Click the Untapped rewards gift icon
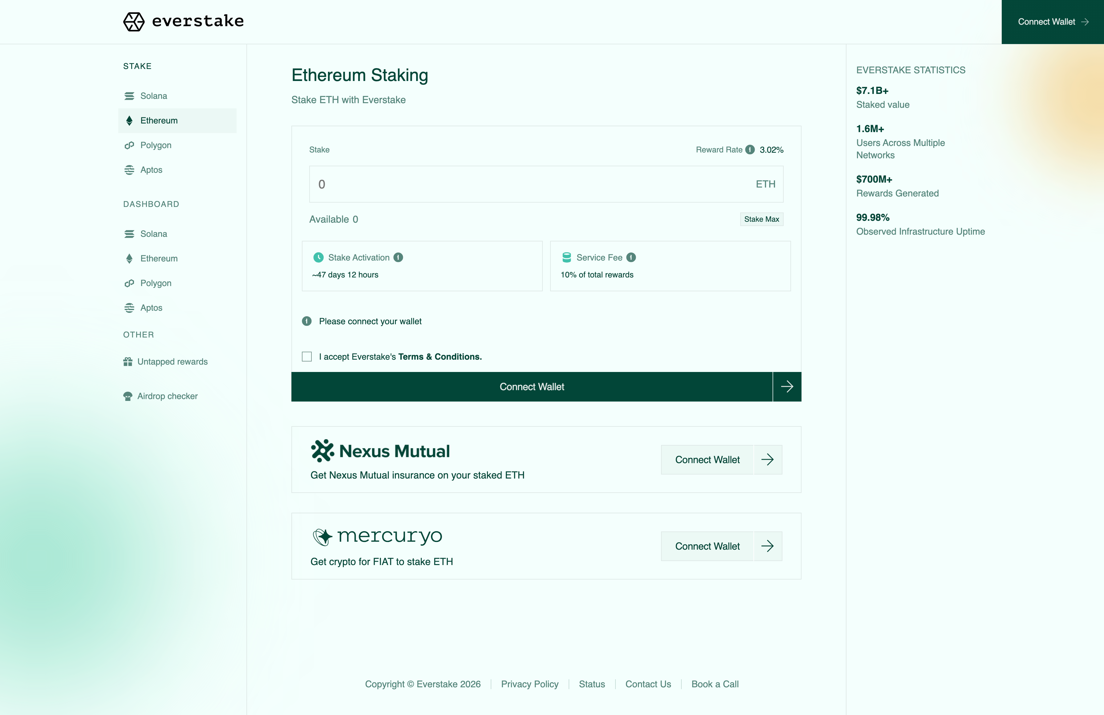Screen dimensions: 1104x715 pyautogui.click(x=128, y=362)
